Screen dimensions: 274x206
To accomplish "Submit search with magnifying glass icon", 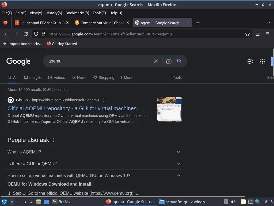I will [x=179, y=61].
